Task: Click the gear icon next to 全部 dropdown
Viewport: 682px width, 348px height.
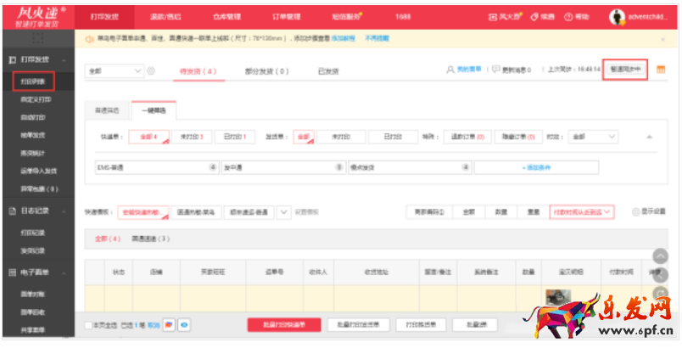Action: click(x=151, y=71)
